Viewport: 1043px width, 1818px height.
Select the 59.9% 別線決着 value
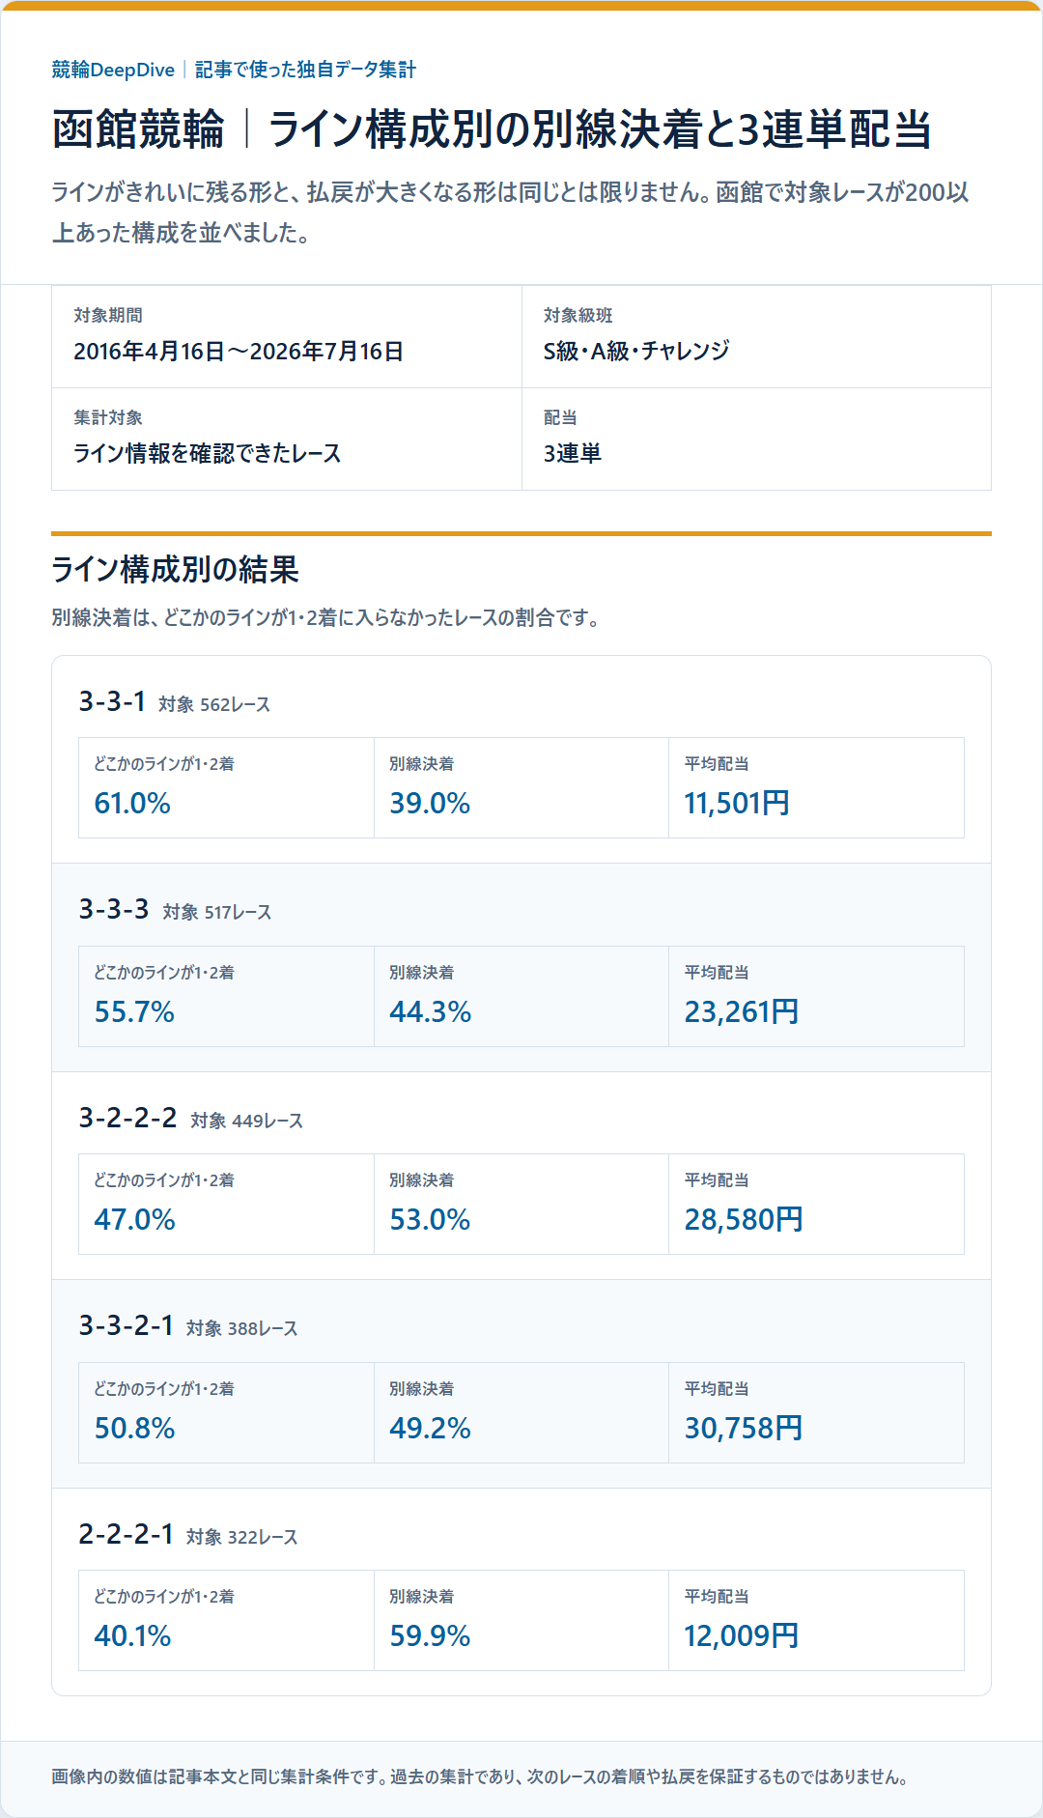coord(430,1635)
